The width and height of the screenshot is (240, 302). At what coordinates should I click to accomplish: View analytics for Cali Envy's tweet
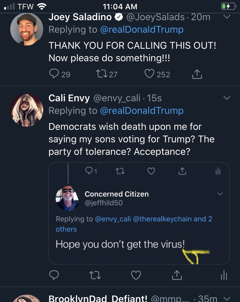[x=224, y=275]
